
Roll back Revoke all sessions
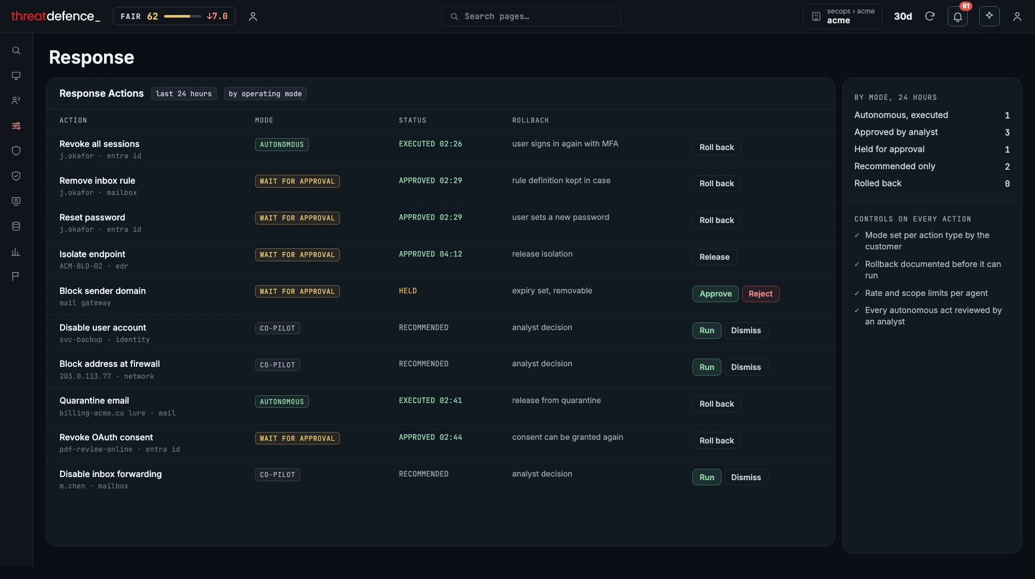click(716, 147)
